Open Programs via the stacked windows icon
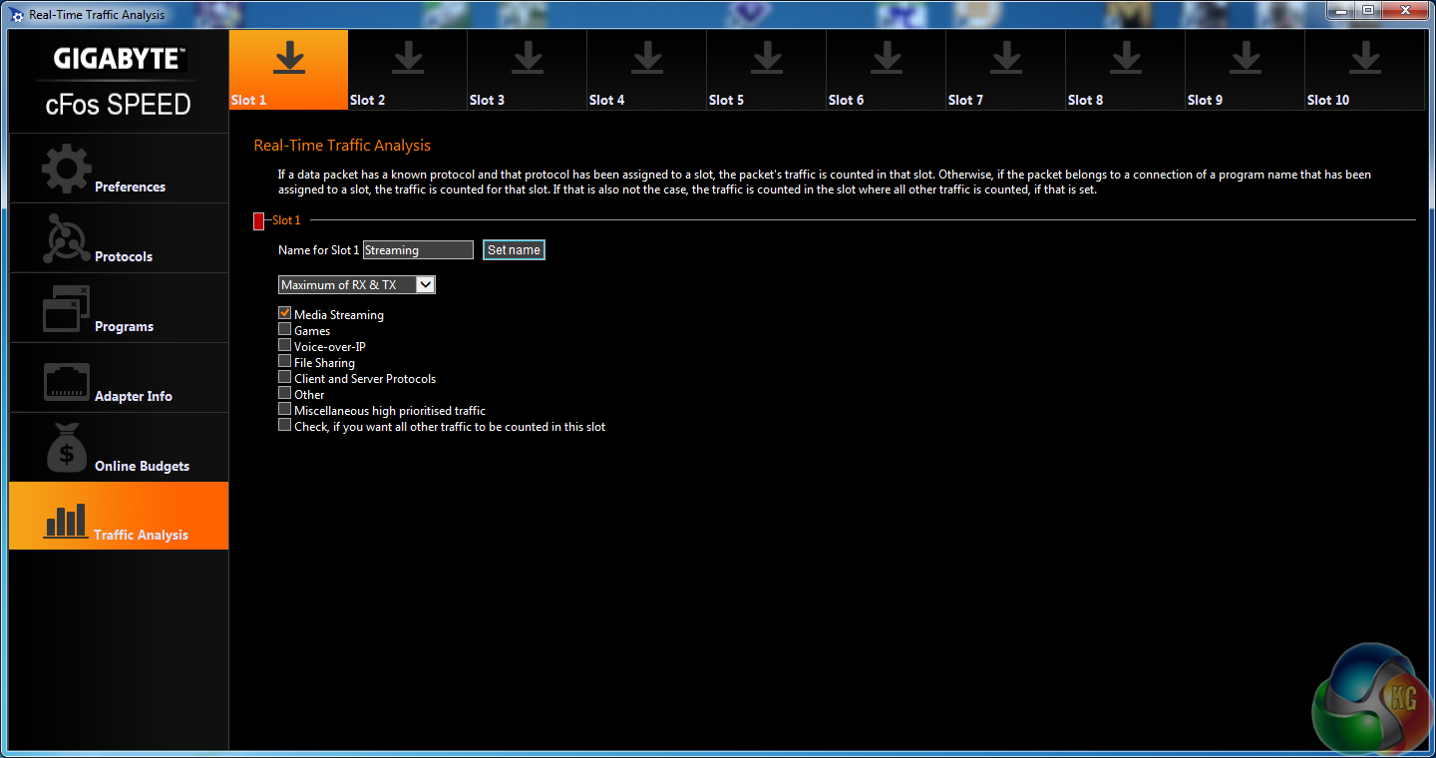This screenshot has height=758, width=1436. (67, 309)
